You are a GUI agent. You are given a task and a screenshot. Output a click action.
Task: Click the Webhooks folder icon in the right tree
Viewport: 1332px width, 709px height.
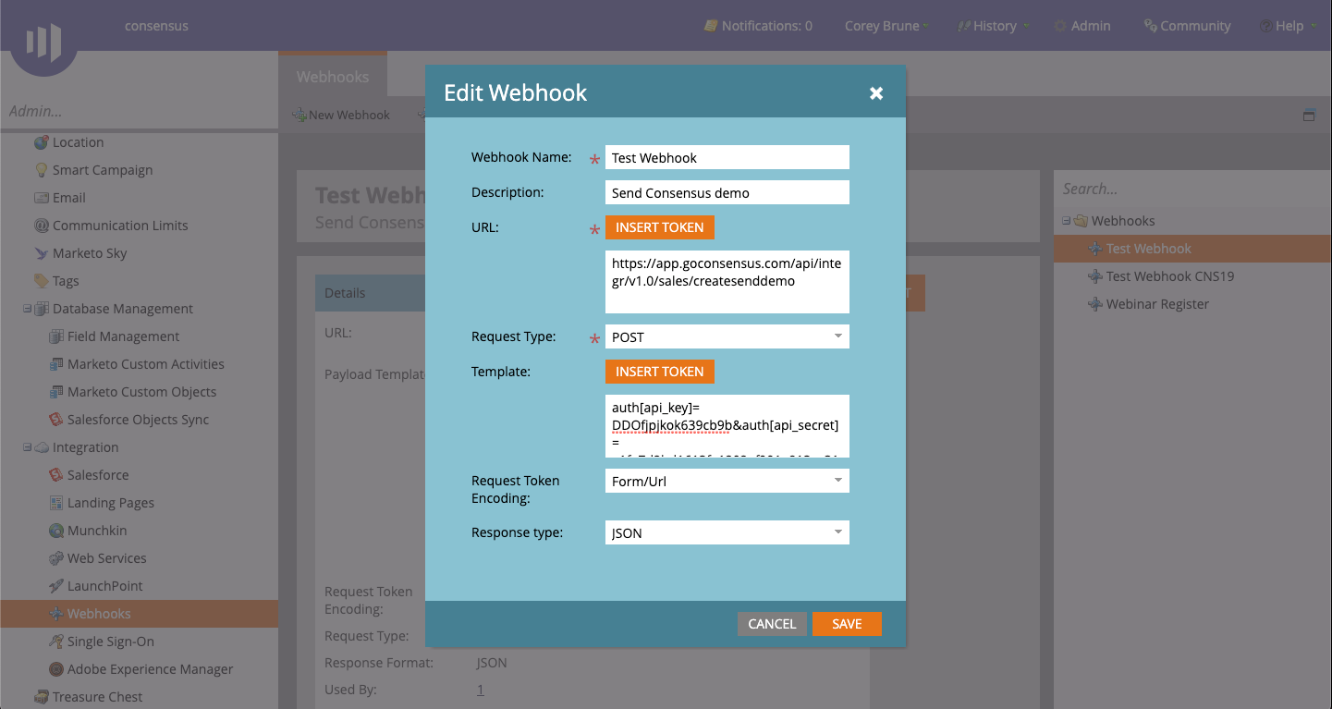click(x=1080, y=221)
